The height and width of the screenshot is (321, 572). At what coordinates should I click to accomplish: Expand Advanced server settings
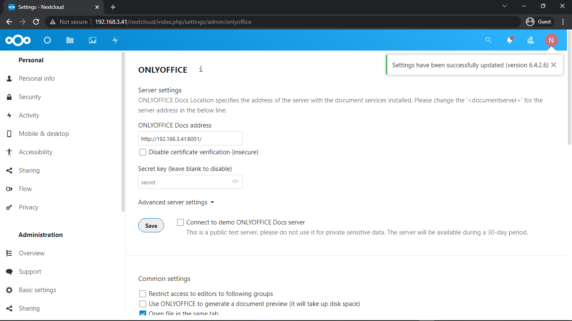tap(176, 202)
